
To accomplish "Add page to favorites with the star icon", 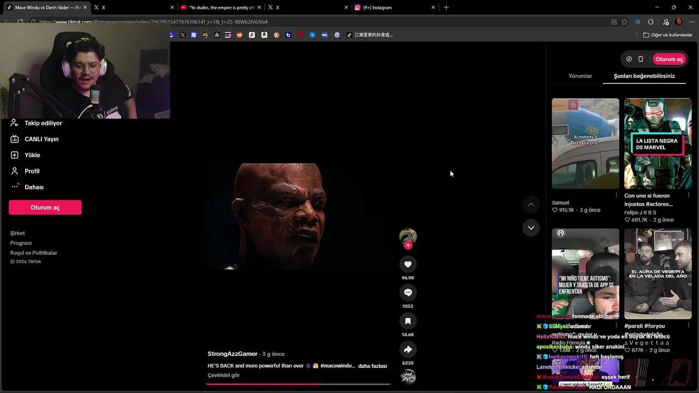I will point(624,22).
